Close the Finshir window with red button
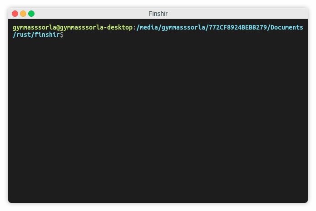Image resolution: width=316 pixels, height=211 pixels. [x=15, y=14]
